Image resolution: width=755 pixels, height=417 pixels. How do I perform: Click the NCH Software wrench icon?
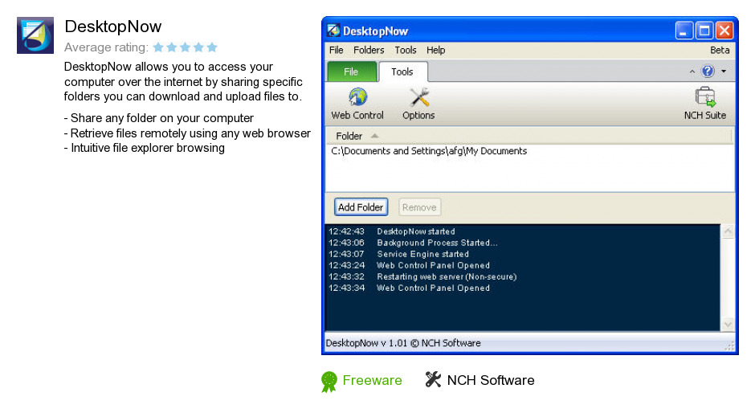point(433,379)
